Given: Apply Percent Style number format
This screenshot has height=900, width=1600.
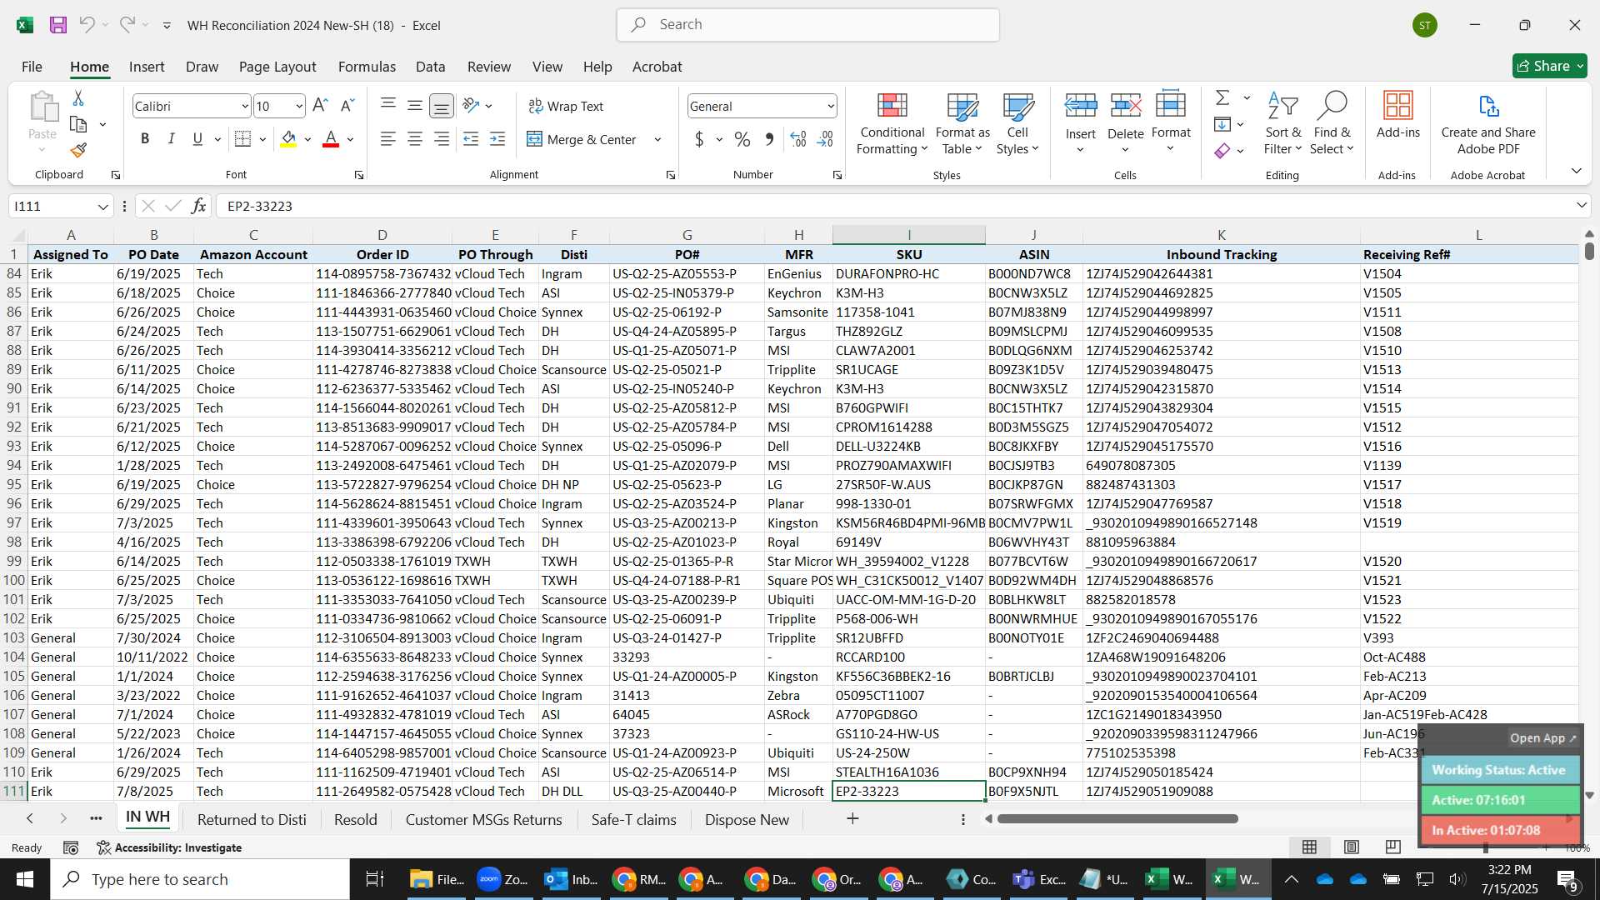Looking at the screenshot, I should point(742,139).
